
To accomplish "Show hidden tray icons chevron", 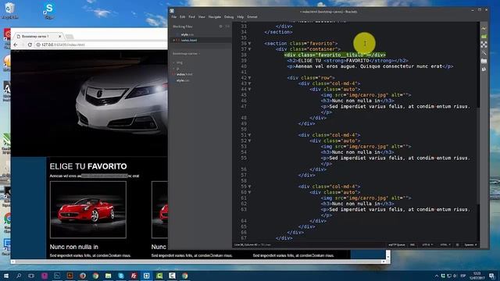I will click(x=436, y=276).
